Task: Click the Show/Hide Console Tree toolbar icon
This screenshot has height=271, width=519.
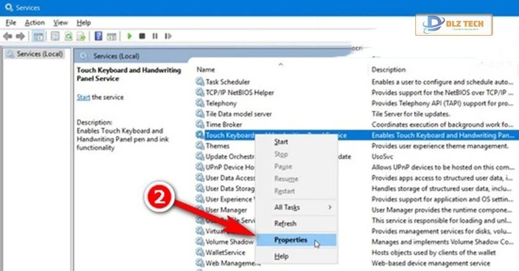Action: click(38, 36)
